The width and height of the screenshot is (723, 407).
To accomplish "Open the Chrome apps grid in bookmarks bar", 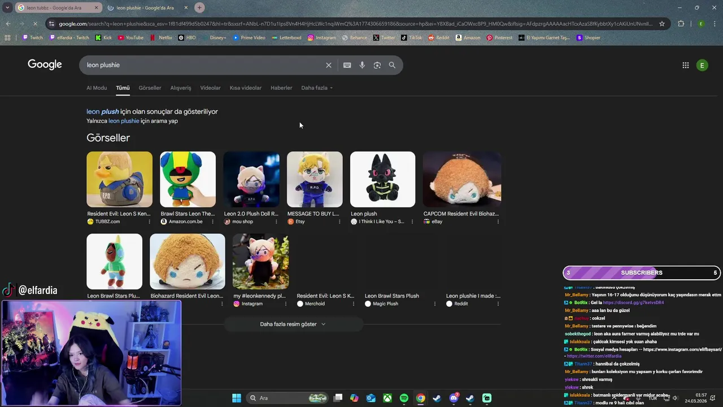I will (7, 38).
